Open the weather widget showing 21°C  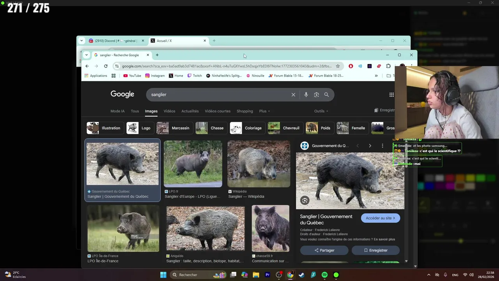[x=15, y=275]
